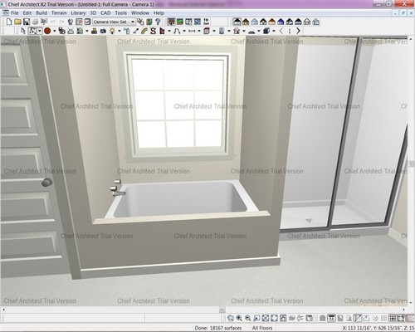
Task: Click the magnifier Zoom tool icon
Action: [x=231, y=318]
